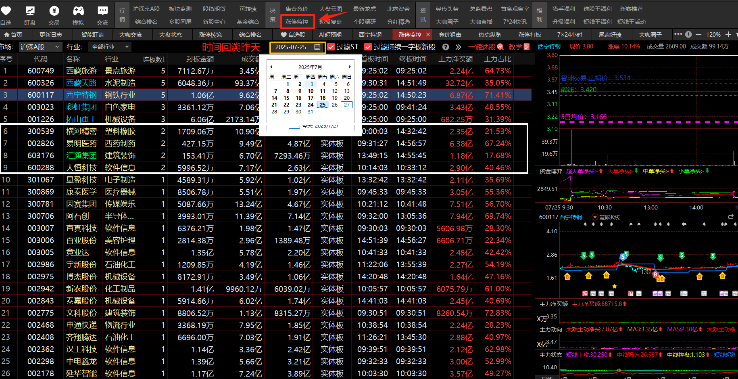Viewport: 738px width, 379px height.
Task: Click the question mark help icon
Action: (446, 47)
